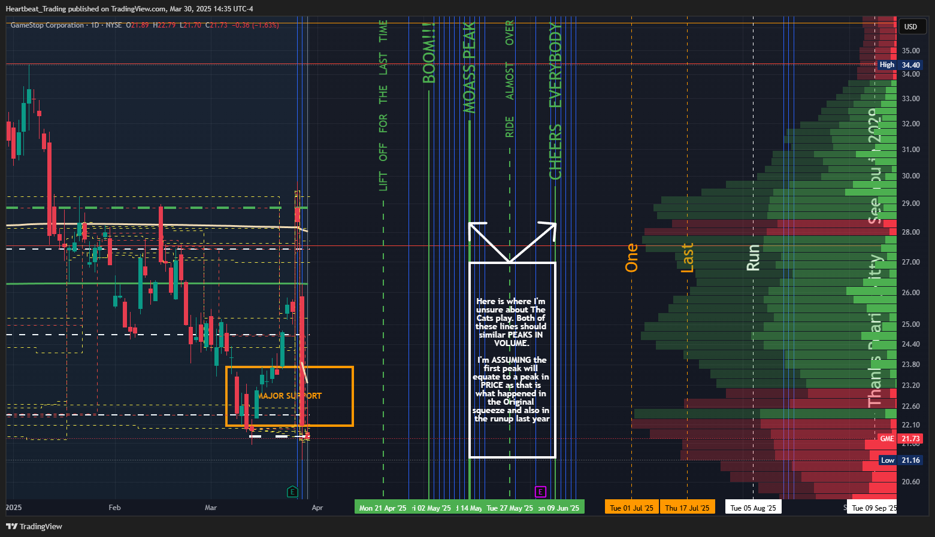This screenshot has height=537, width=935.
Task: Click the change value −0.36 (−1.63%)
Action: click(255, 25)
